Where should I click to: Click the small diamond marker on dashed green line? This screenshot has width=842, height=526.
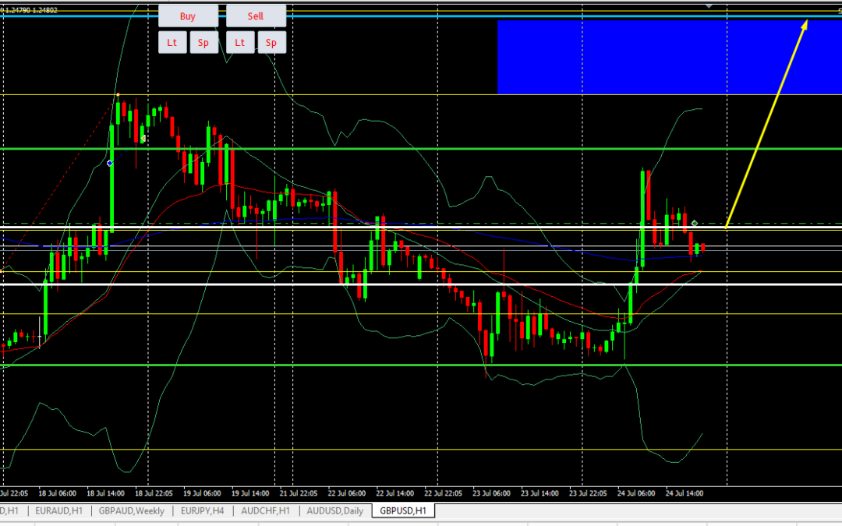(x=695, y=224)
